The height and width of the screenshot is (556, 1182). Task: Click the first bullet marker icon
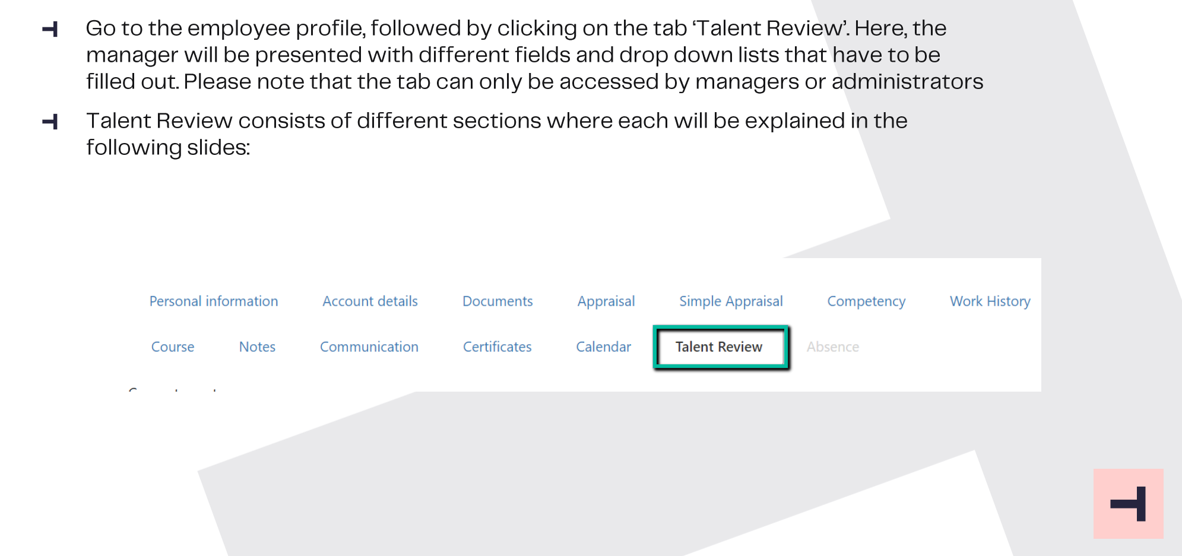50,29
